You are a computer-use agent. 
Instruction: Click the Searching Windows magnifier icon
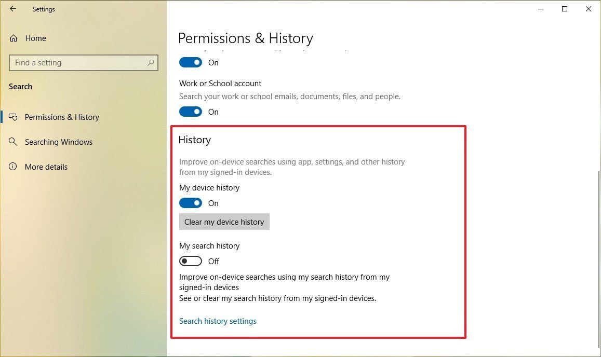pyautogui.click(x=14, y=142)
